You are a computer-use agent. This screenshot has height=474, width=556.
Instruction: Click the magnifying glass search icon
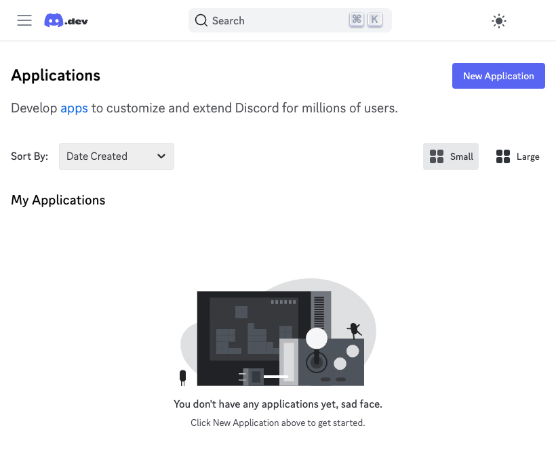tap(201, 20)
